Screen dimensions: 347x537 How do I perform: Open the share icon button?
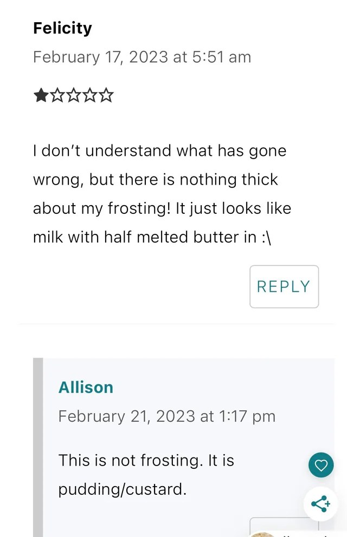(321, 504)
